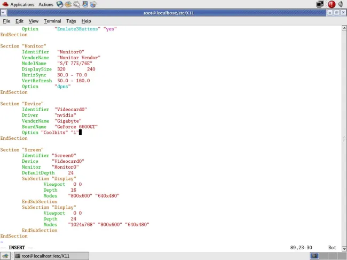Open the File menu
347x260 pixels.
(x=7, y=21)
